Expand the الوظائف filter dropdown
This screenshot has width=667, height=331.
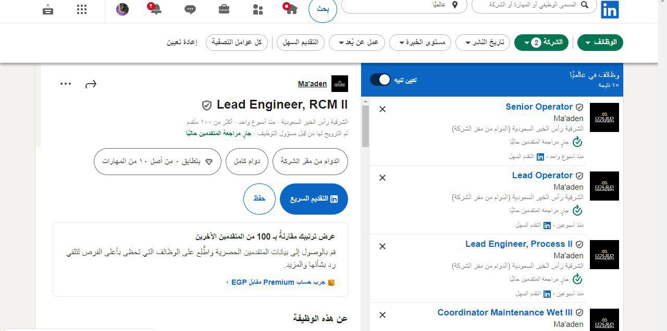[x=600, y=43]
